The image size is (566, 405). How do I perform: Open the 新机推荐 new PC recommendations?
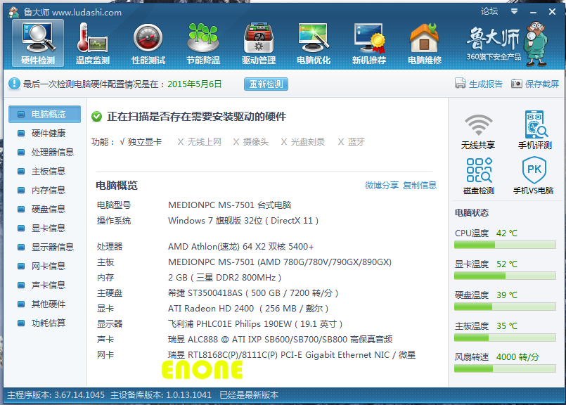click(369, 44)
